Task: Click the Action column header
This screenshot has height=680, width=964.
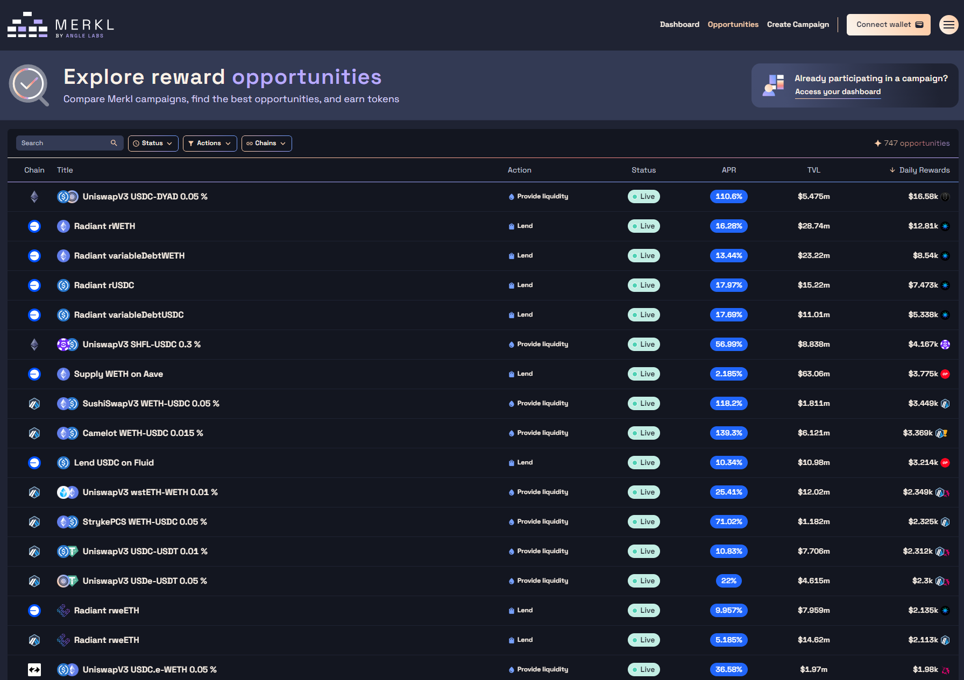Action: click(x=520, y=170)
